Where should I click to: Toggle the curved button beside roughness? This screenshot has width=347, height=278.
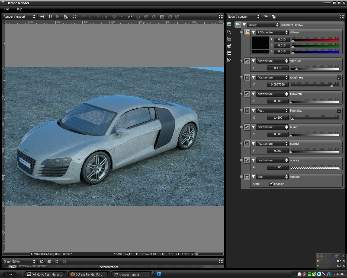pos(339,77)
